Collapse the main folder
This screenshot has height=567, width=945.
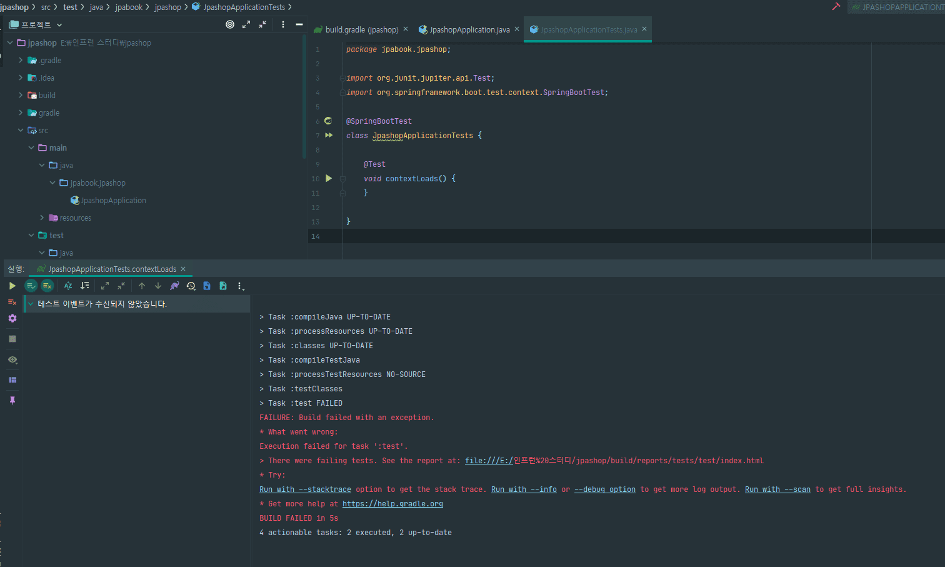(31, 148)
